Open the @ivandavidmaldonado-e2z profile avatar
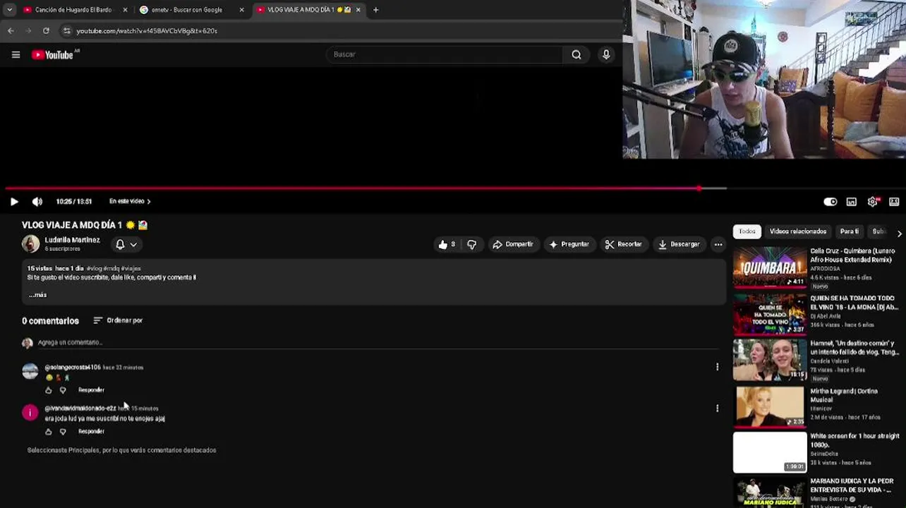 click(30, 412)
